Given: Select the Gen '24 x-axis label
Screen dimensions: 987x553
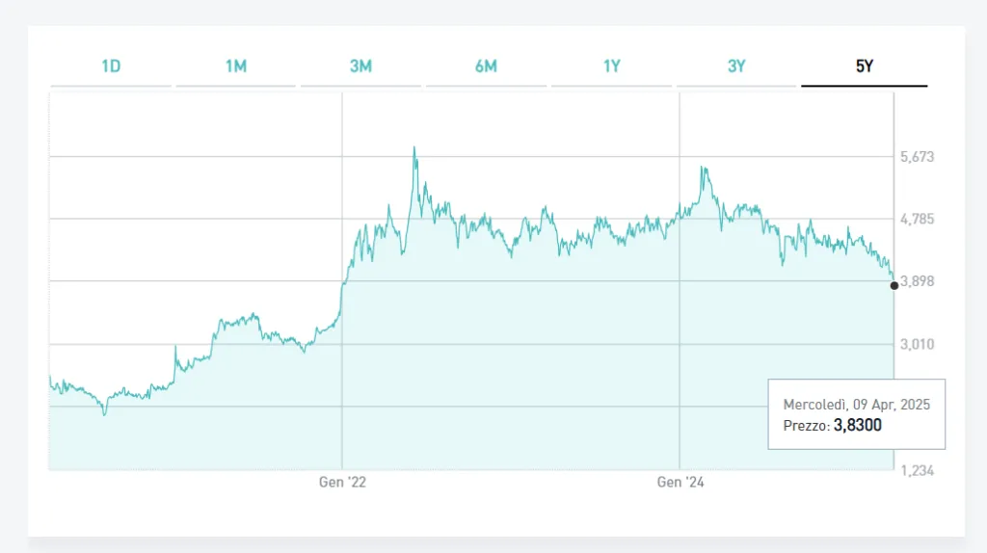Looking at the screenshot, I should (x=680, y=483).
